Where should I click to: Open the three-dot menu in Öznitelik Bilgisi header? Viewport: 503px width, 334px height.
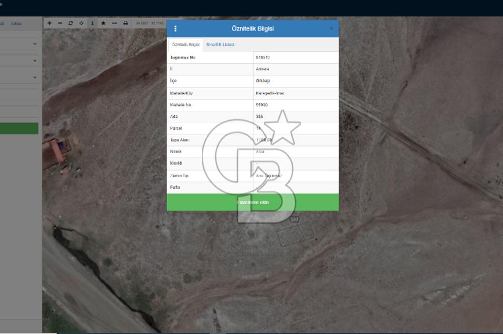(x=175, y=29)
